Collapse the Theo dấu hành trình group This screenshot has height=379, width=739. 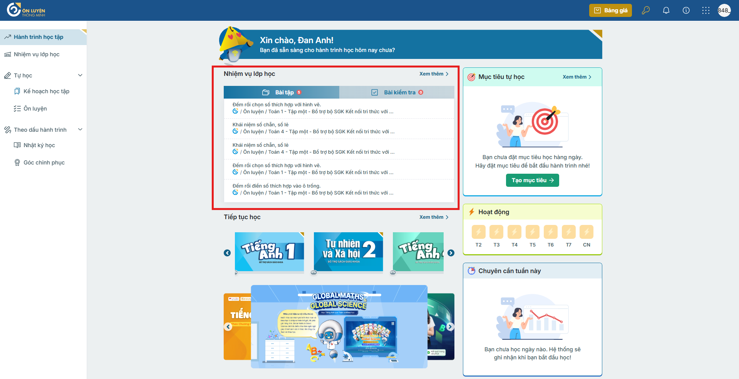click(x=80, y=130)
